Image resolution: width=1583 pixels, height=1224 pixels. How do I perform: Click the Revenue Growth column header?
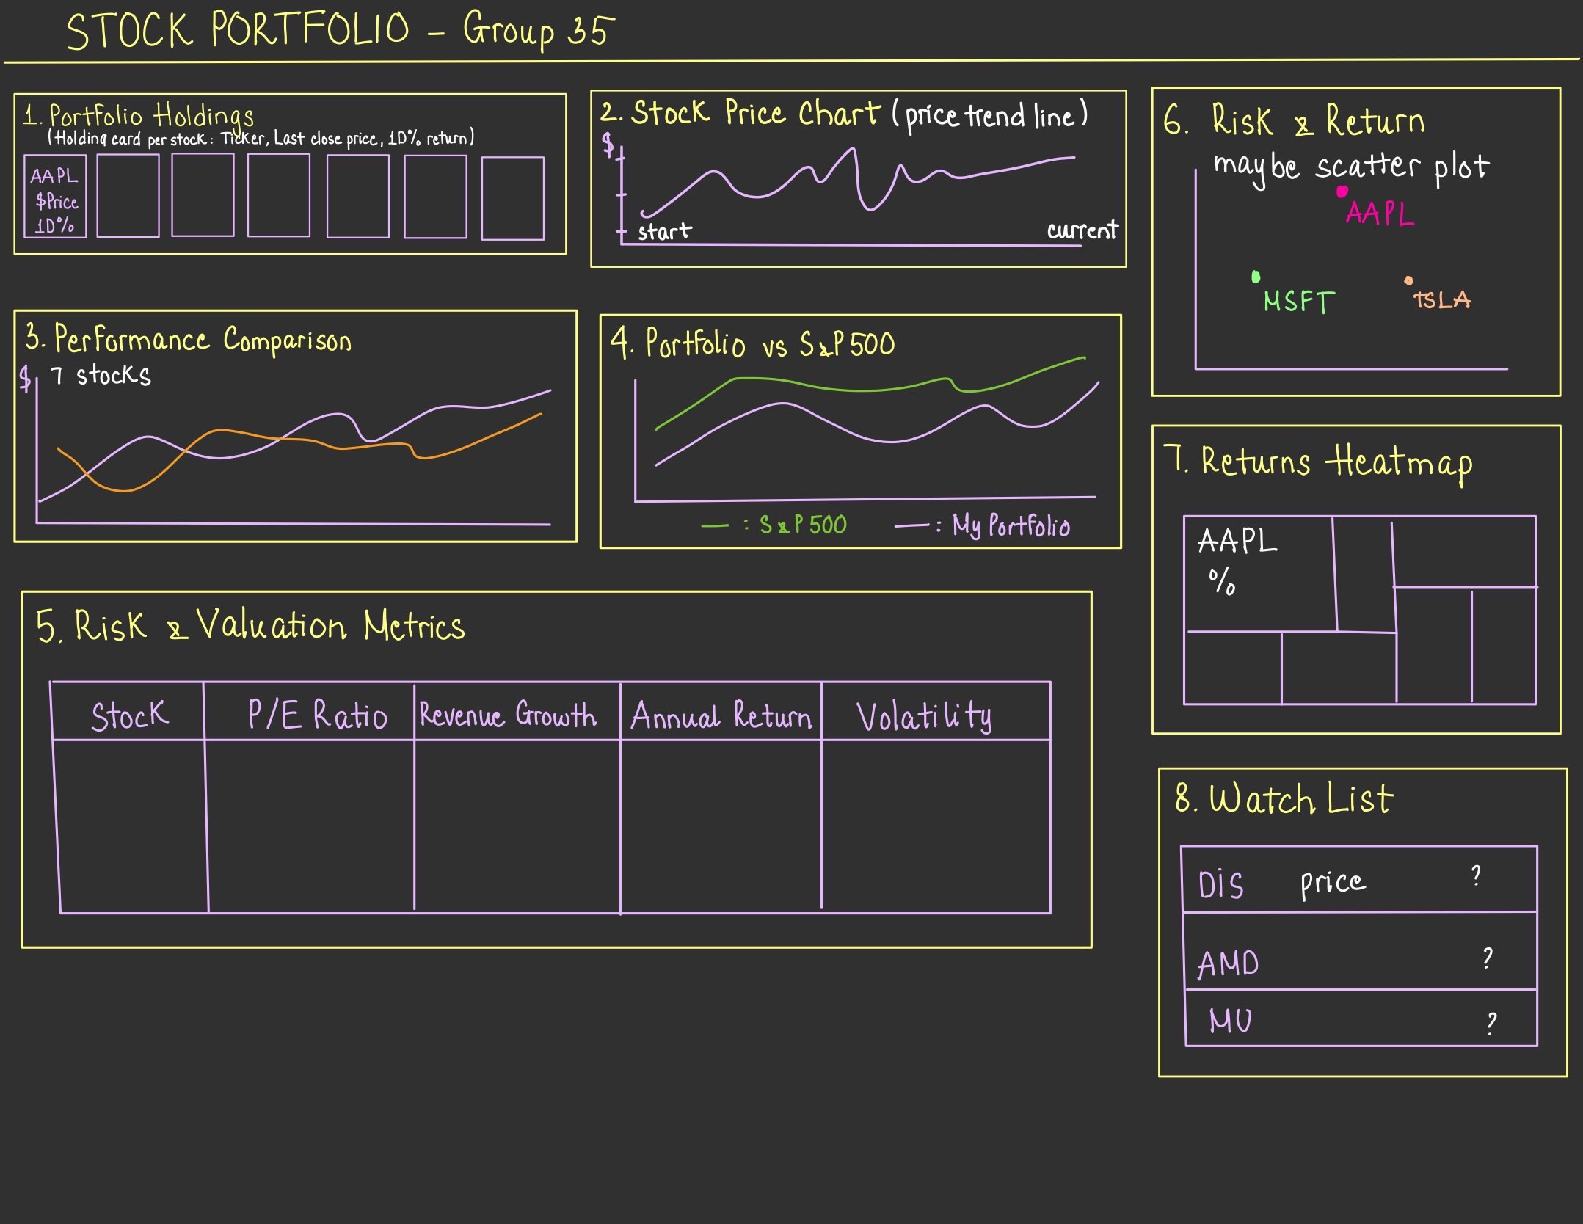coord(509,714)
